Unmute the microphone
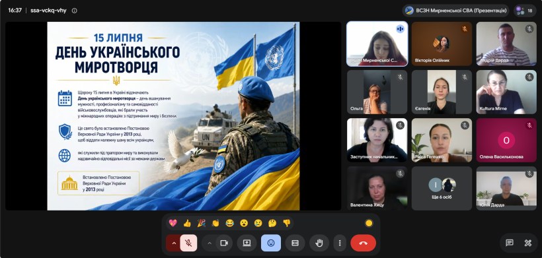542x258 pixels. tap(188, 243)
